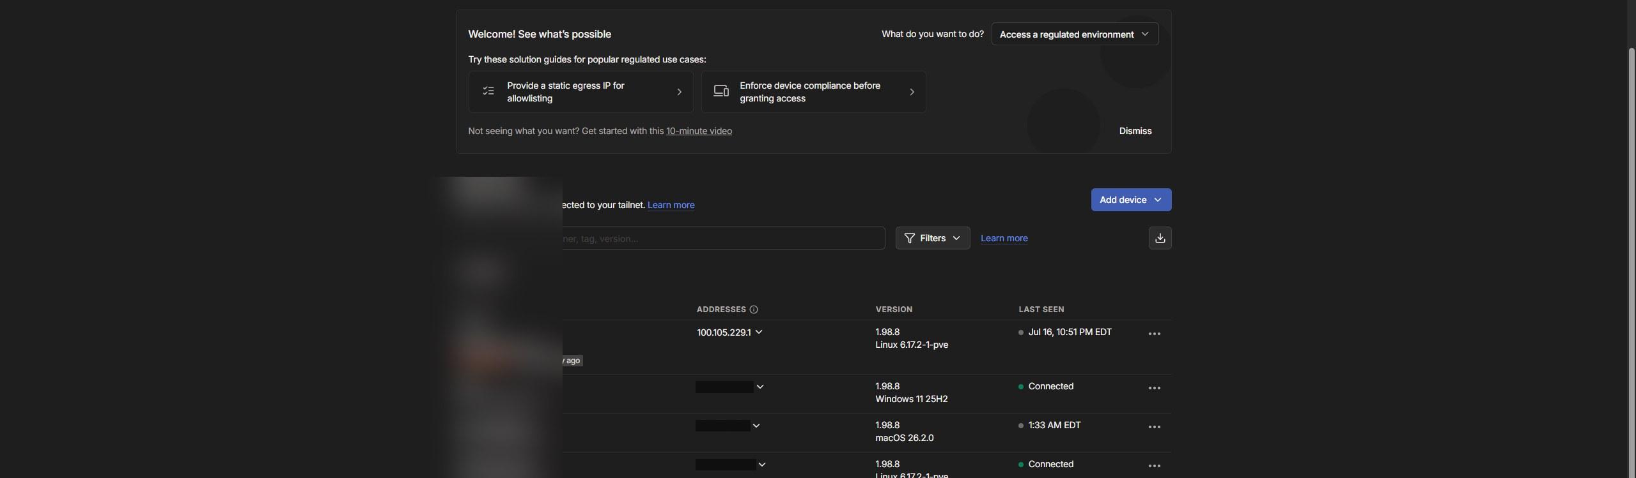Image resolution: width=1636 pixels, height=478 pixels.
Task: Click 'Jul 16, 10:51 PM EDT' last seen text
Action: [1070, 332]
